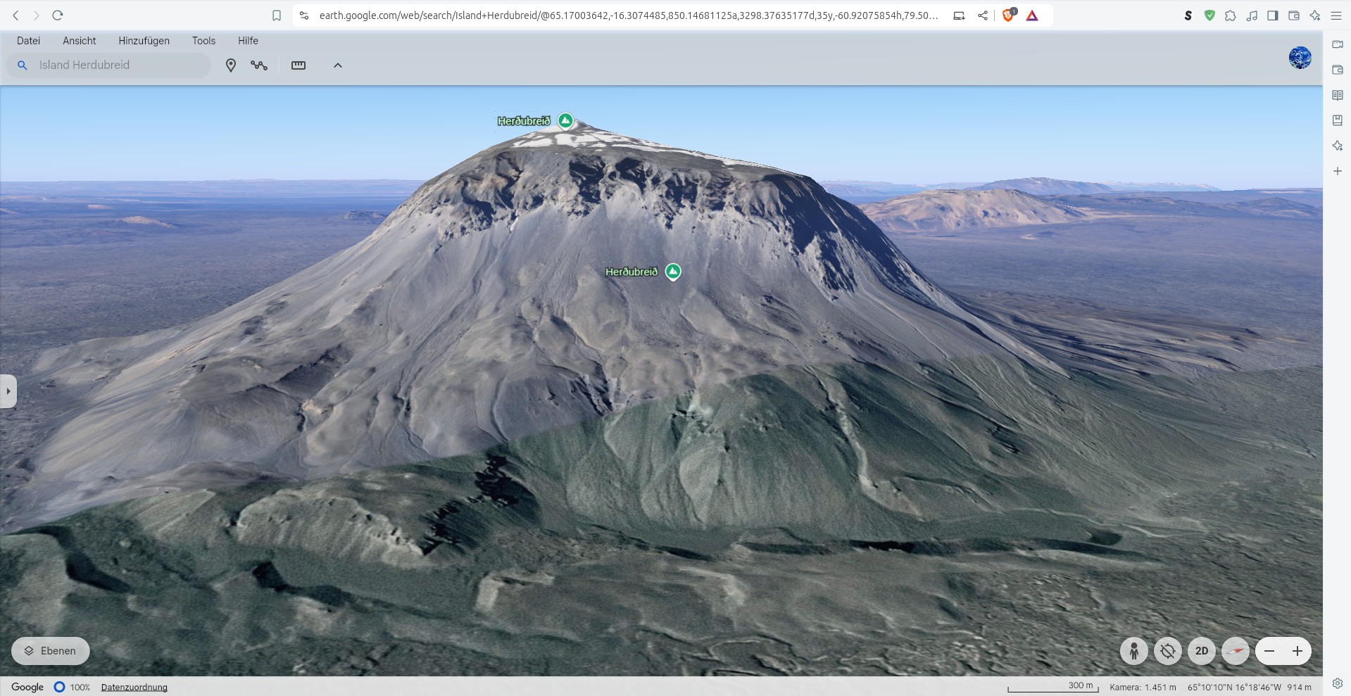
Task: Zoom in with plus button
Action: click(1297, 651)
